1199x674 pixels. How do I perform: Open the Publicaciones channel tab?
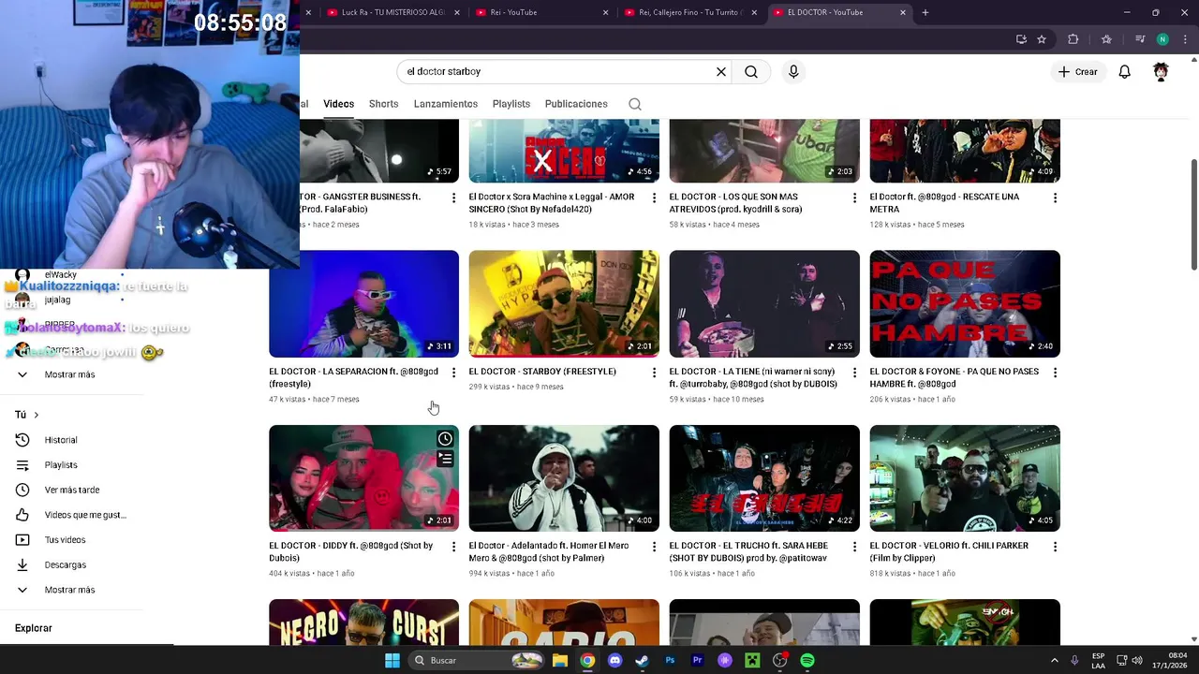[x=576, y=104]
